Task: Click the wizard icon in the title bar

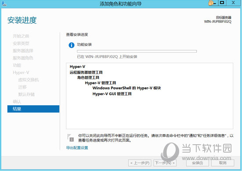Action: coord(4,4)
